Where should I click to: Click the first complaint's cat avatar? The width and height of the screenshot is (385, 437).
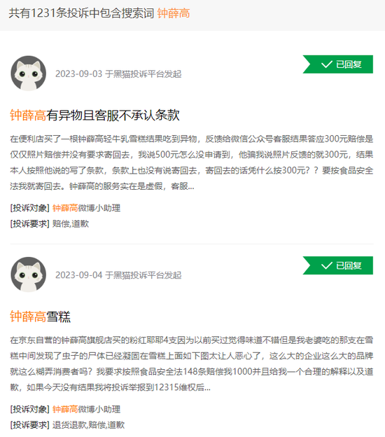(x=29, y=74)
